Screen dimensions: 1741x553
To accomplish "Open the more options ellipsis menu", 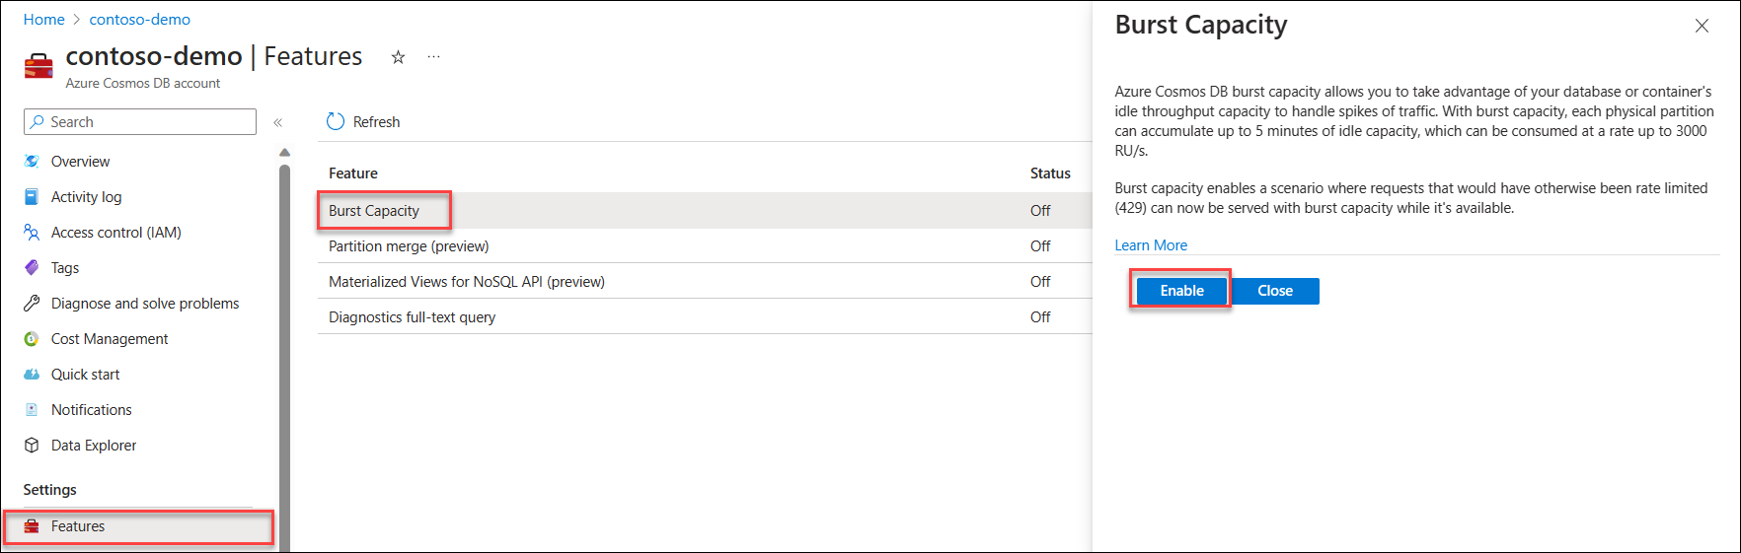I will pos(433,57).
